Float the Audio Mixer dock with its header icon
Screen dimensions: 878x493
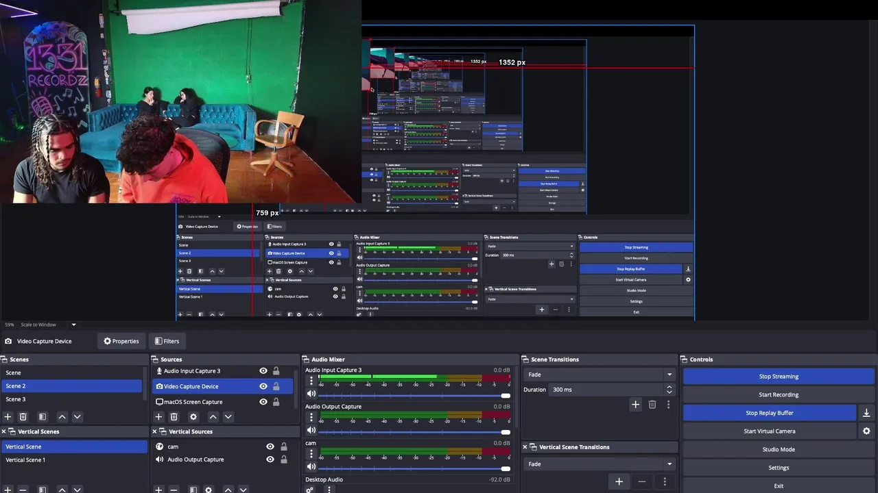307,359
